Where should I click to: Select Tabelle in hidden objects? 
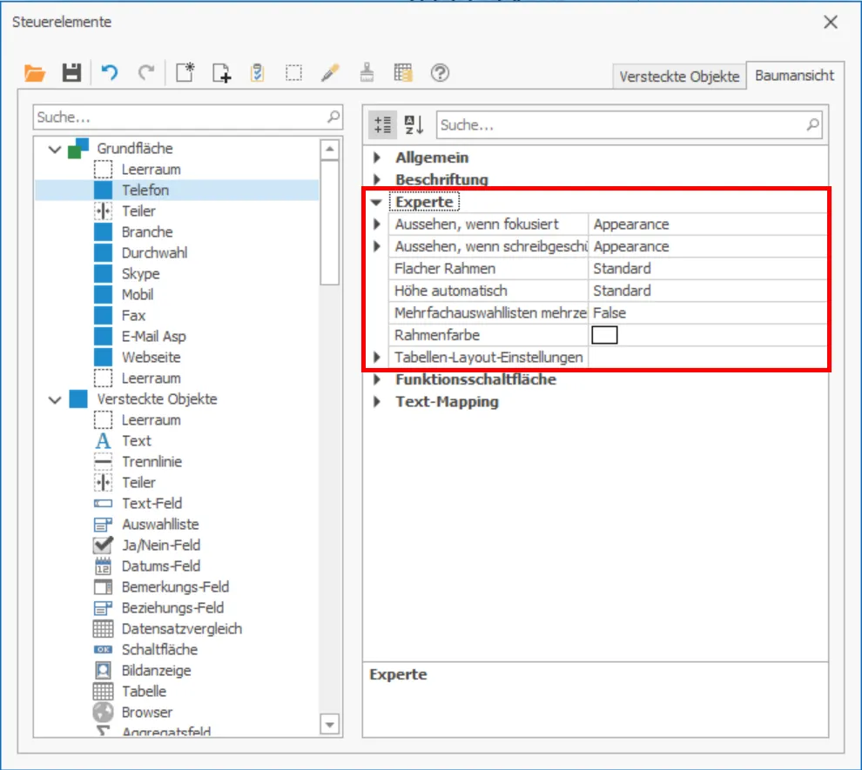(144, 691)
